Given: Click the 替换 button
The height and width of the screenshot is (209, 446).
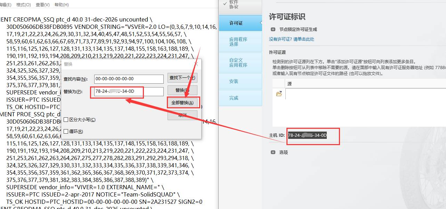Looking at the screenshot, I should tap(183, 90).
